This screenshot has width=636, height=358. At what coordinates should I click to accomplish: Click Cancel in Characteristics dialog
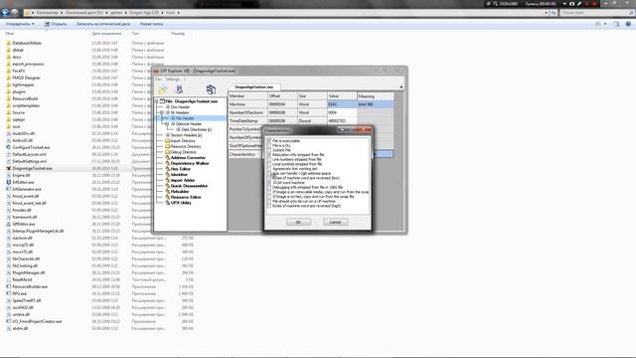coord(335,222)
